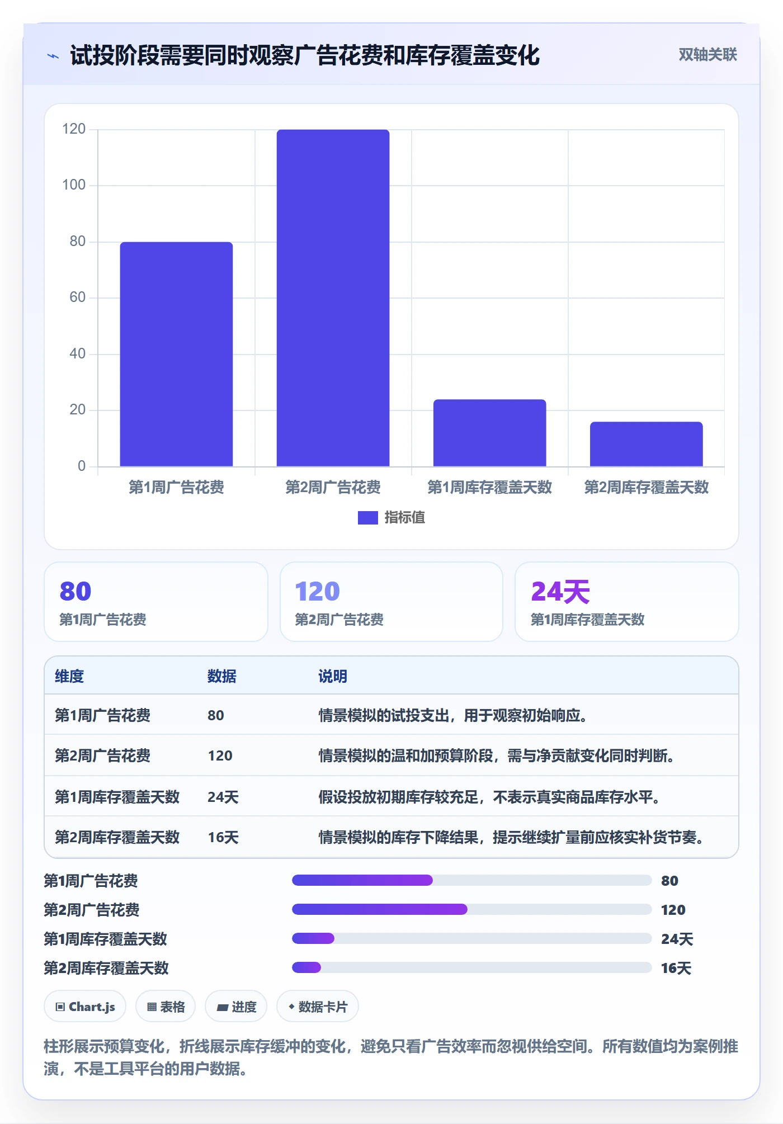Click the description 情景模拟的试投支出
This screenshot has height=1124, width=783.
point(452,715)
